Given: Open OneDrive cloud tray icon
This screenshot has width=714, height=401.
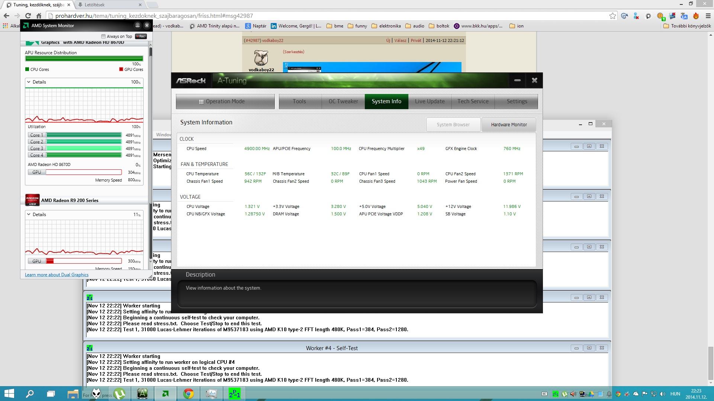Looking at the screenshot, I should (x=636, y=394).
